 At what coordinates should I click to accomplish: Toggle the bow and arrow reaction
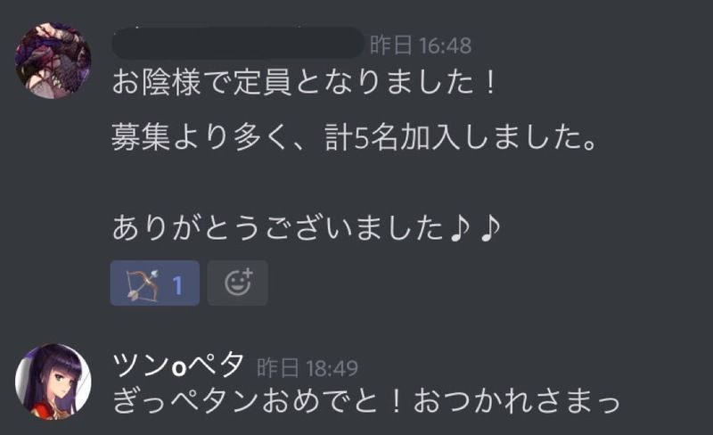pos(154,283)
